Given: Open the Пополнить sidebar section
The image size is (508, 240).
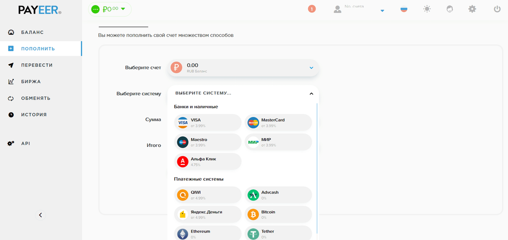Looking at the screenshot, I should click(x=41, y=49).
